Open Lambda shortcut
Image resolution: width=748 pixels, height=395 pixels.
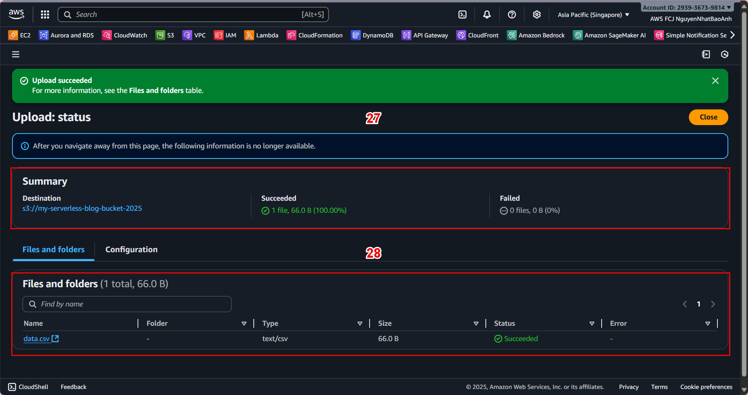(261, 35)
